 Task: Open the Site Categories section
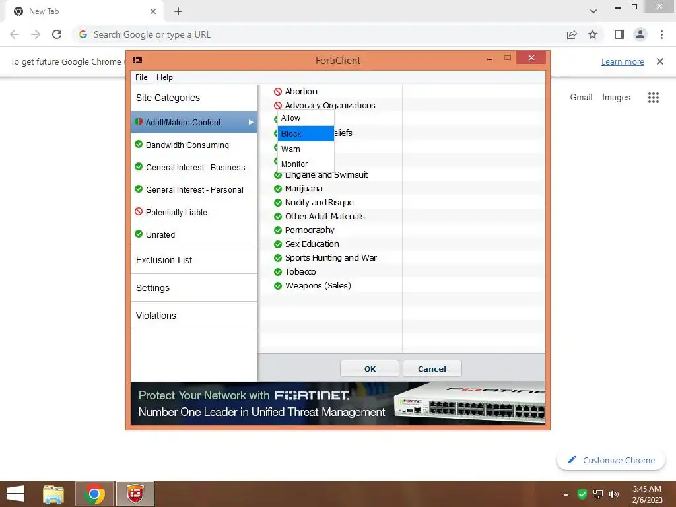click(194, 98)
